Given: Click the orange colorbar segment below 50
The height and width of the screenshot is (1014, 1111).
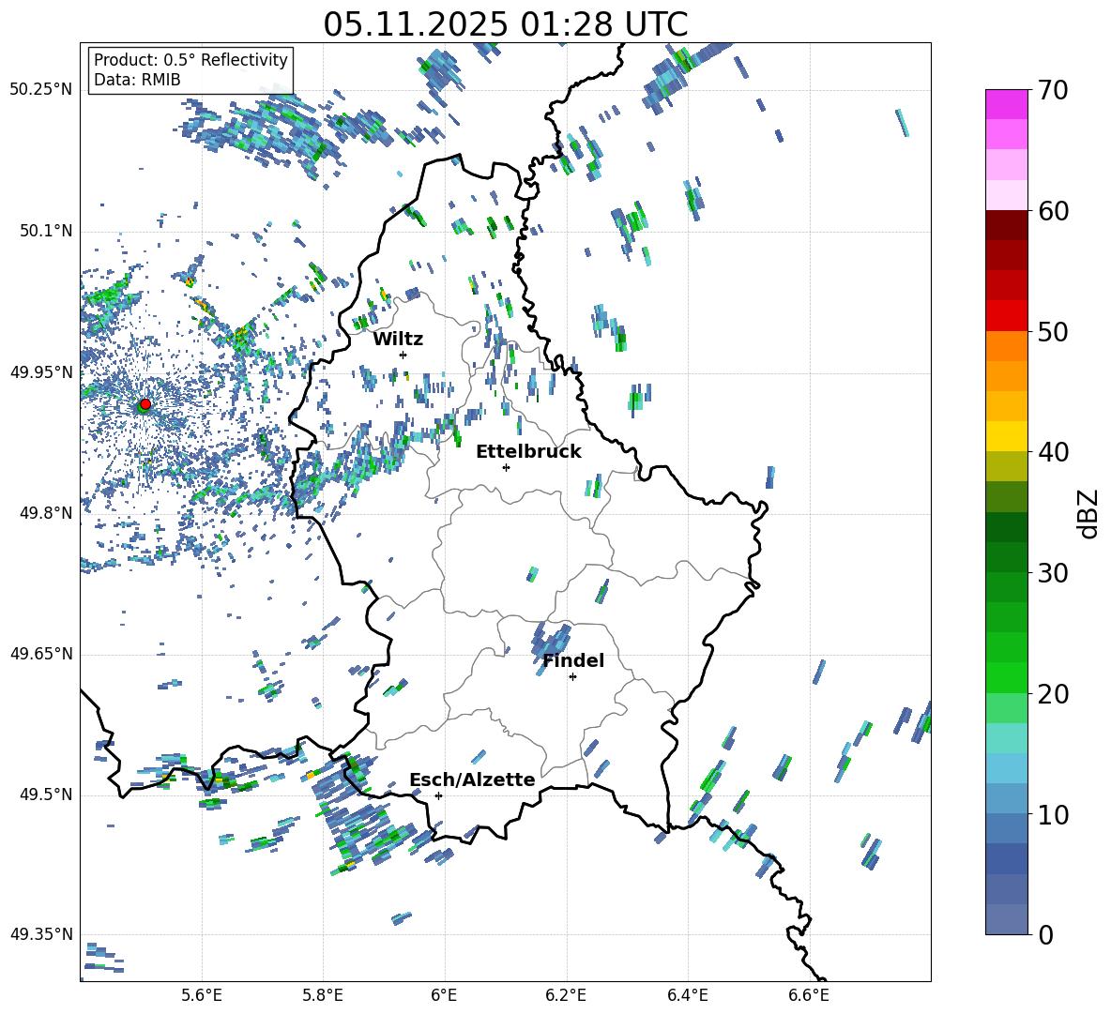Looking at the screenshot, I should click(1007, 345).
